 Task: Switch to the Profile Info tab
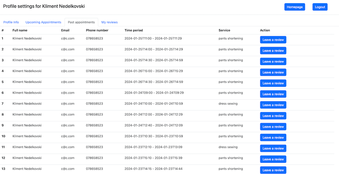coord(11,22)
